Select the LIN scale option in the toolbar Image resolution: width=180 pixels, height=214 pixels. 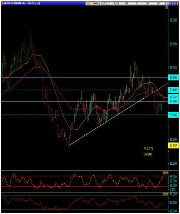click(147, 3)
